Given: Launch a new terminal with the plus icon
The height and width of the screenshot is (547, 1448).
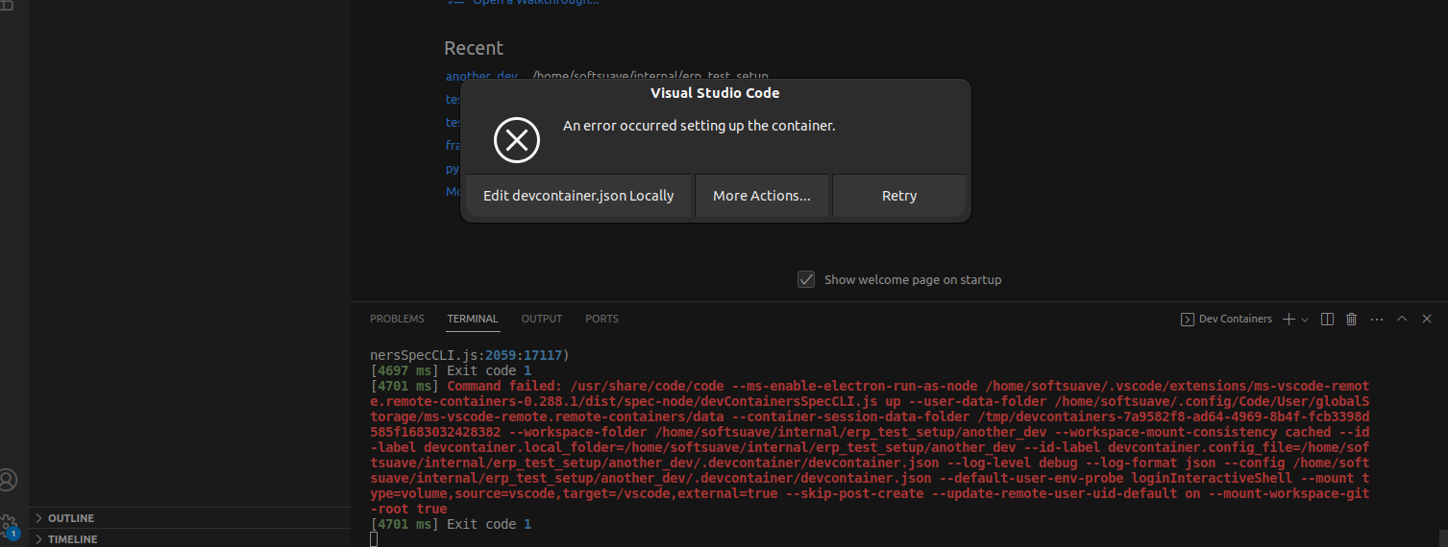Looking at the screenshot, I should pyautogui.click(x=1288, y=319).
